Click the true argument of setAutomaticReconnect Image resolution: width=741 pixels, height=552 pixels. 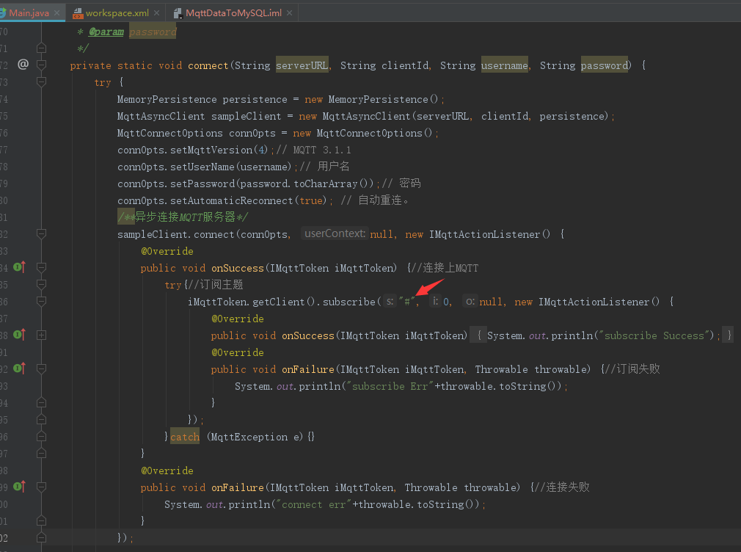311,200
